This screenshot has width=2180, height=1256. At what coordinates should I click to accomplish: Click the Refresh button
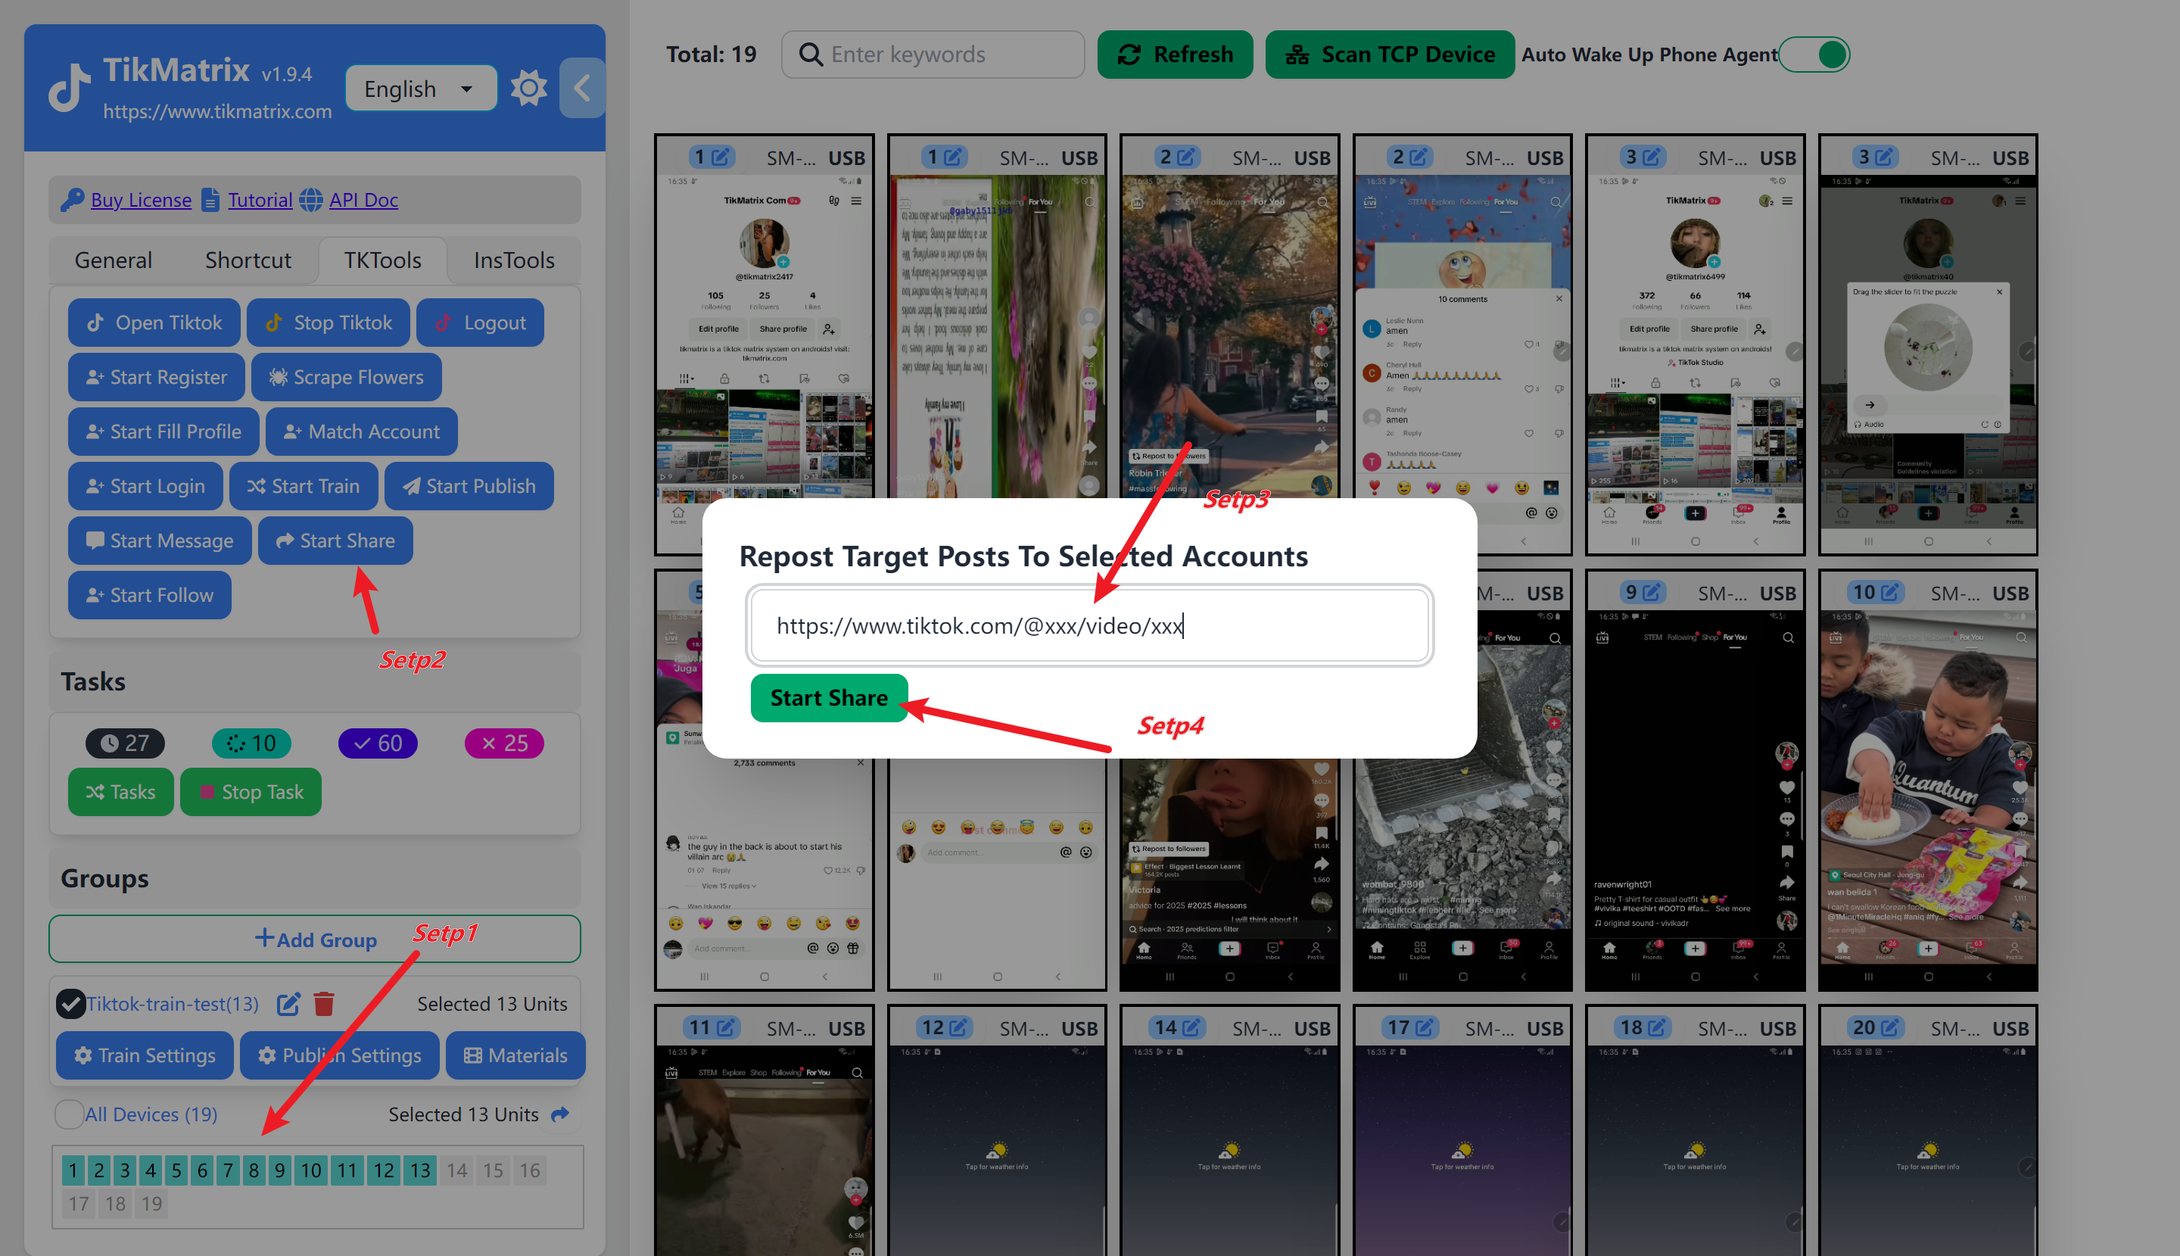[x=1175, y=55]
